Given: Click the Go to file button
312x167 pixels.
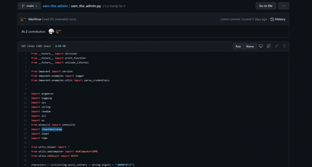Looking at the screenshot, I should click(266, 6).
